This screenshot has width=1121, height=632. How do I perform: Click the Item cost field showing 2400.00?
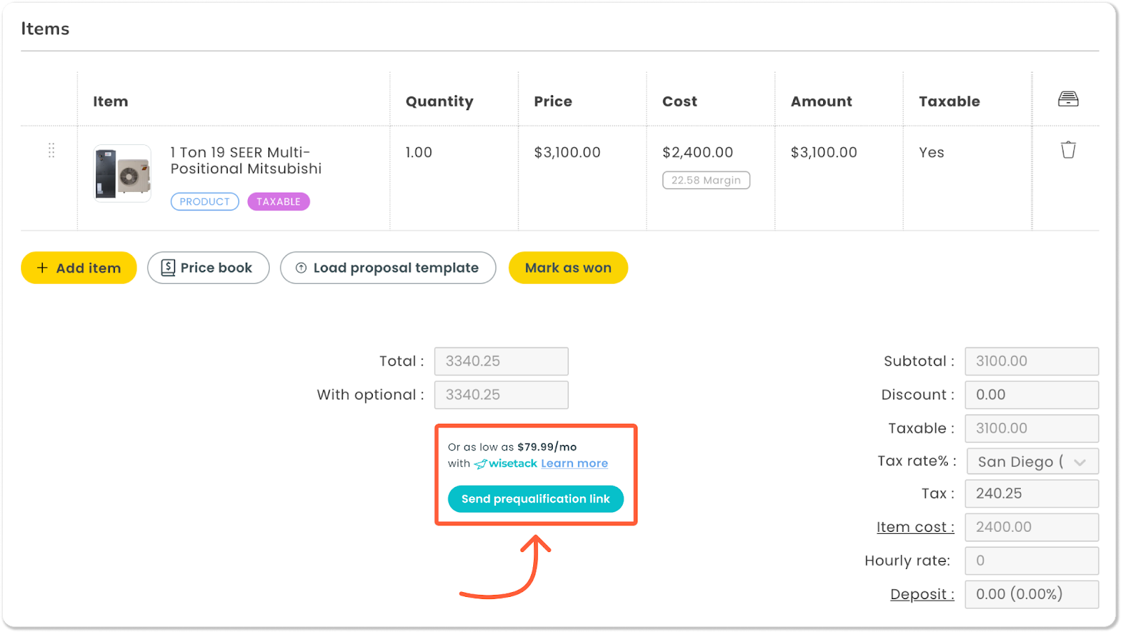[x=1031, y=527]
